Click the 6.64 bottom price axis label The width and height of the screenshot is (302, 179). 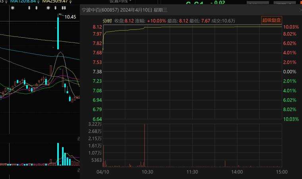(x=97, y=119)
